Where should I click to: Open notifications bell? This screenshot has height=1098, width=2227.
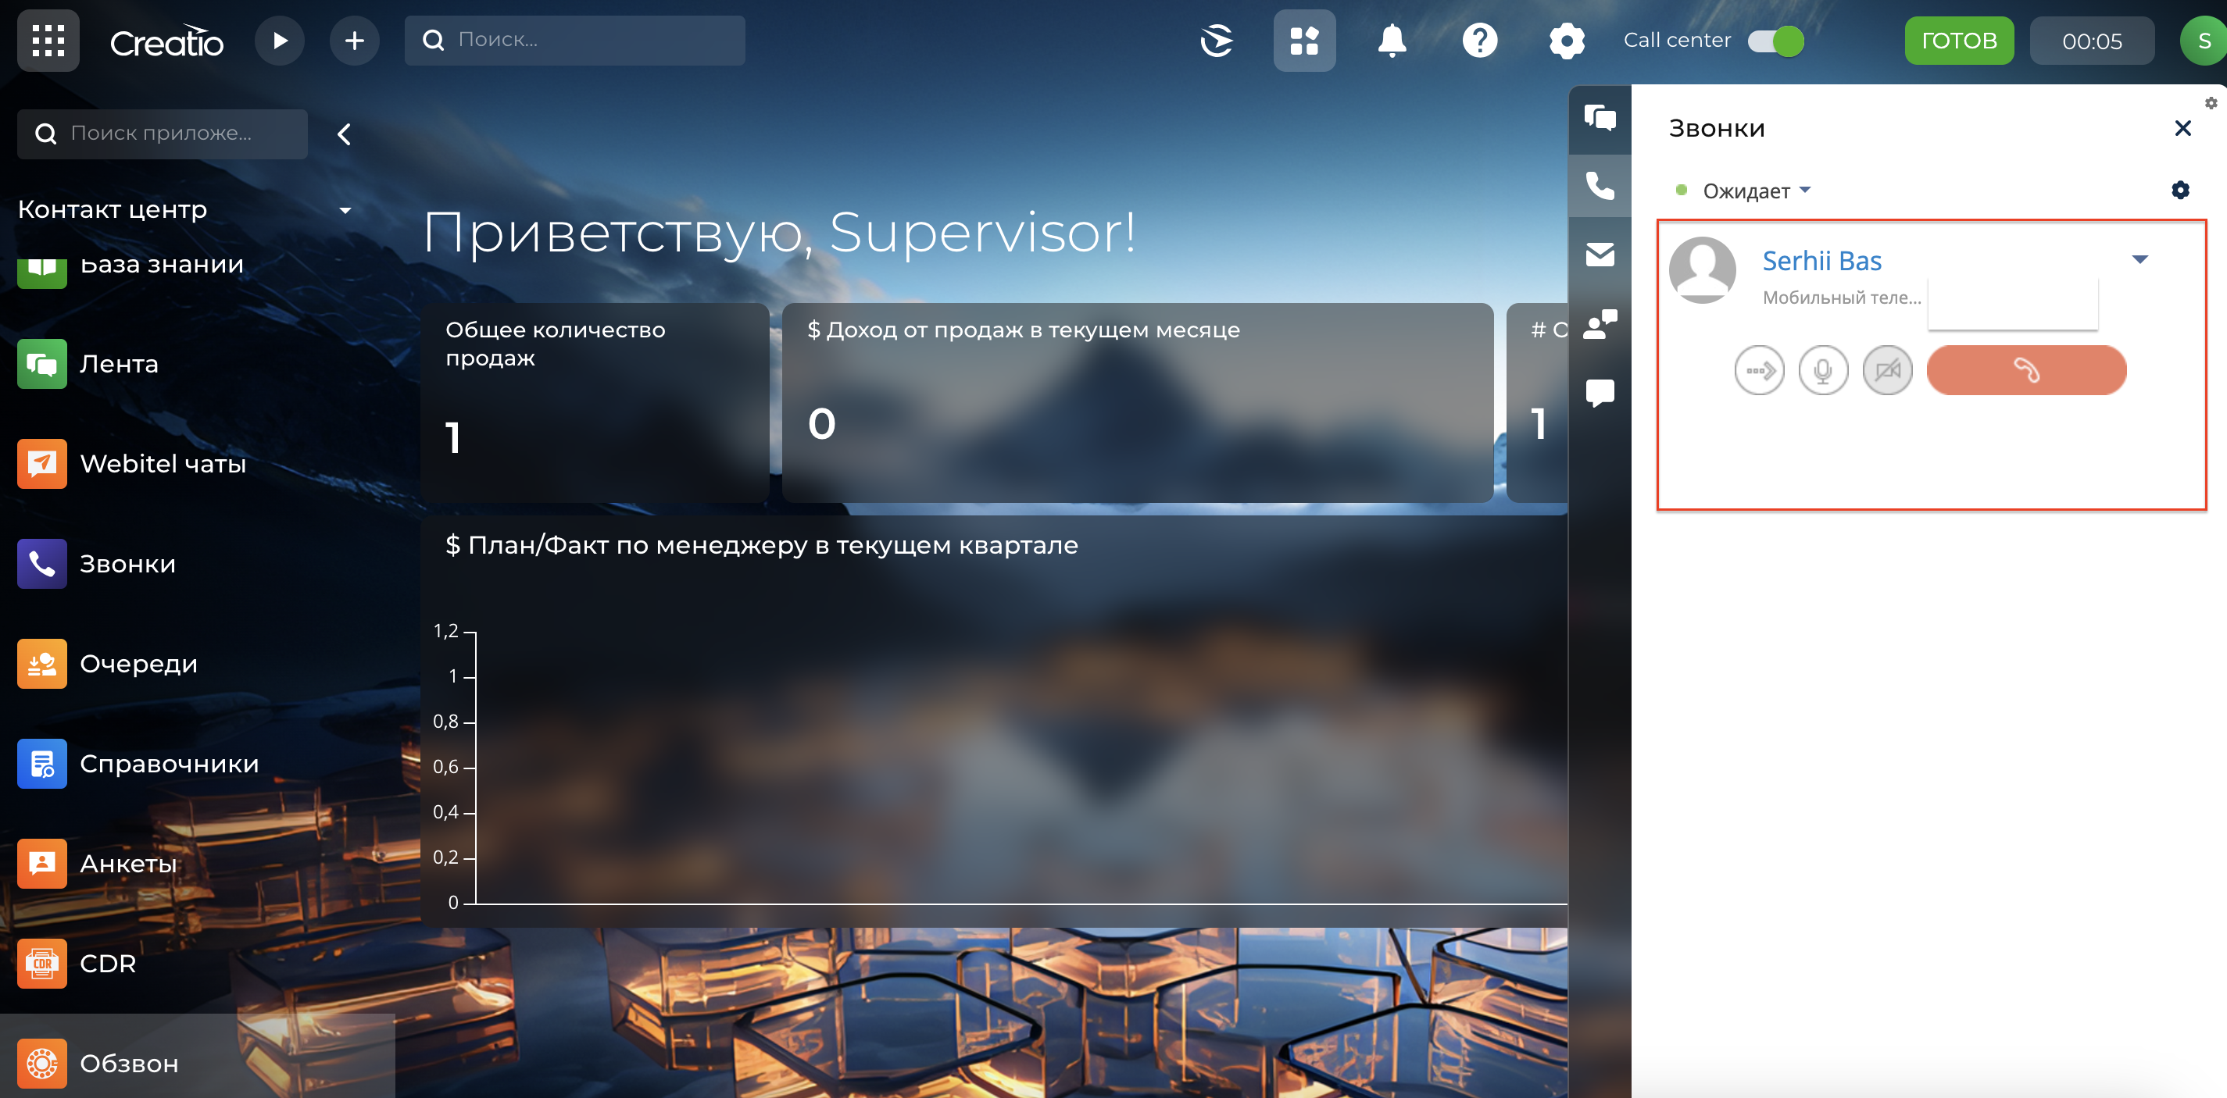point(1392,41)
